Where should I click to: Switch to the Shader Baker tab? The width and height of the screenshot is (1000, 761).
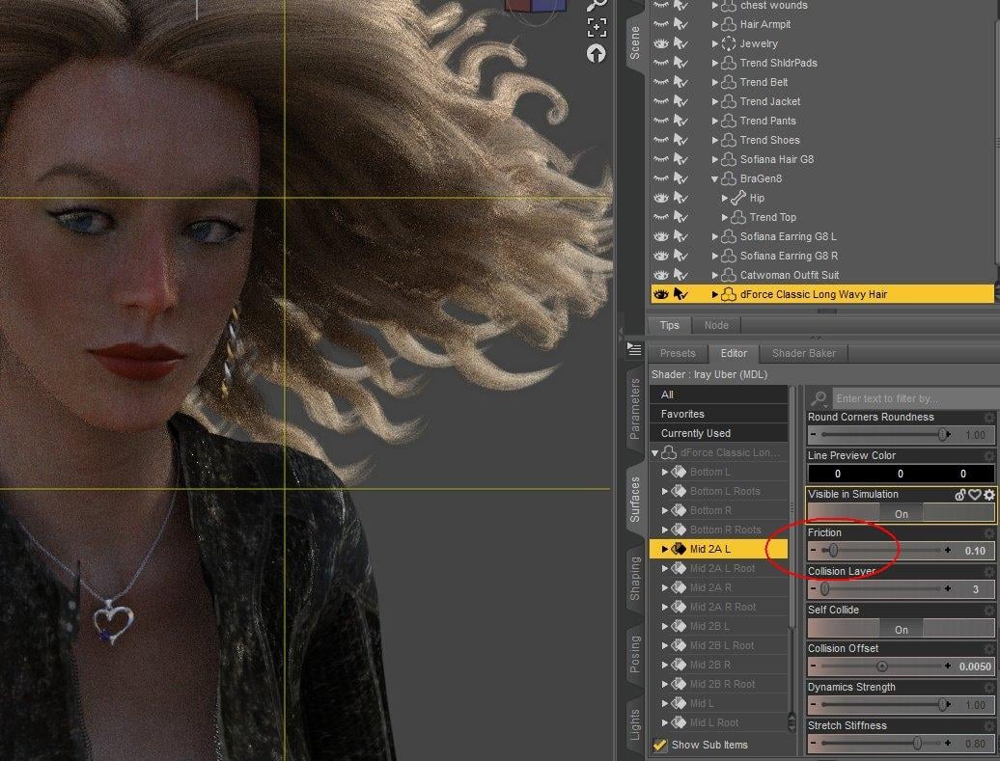click(803, 353)
